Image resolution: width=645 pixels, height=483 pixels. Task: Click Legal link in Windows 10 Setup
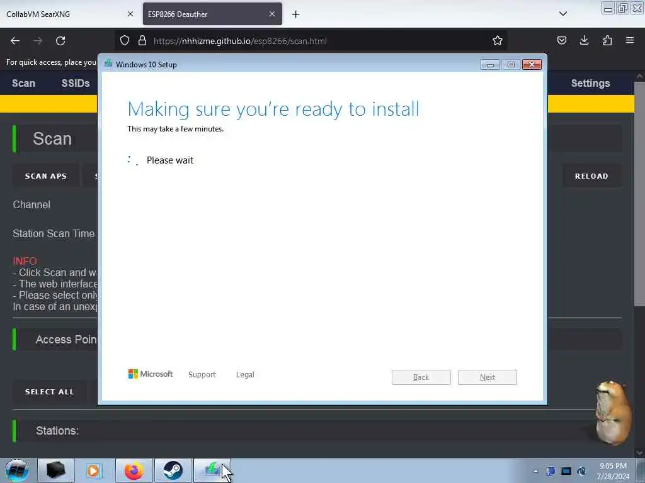(245, 375)
